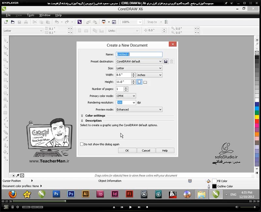Select the Text tool in toolbox

click(x=5, y=106)
